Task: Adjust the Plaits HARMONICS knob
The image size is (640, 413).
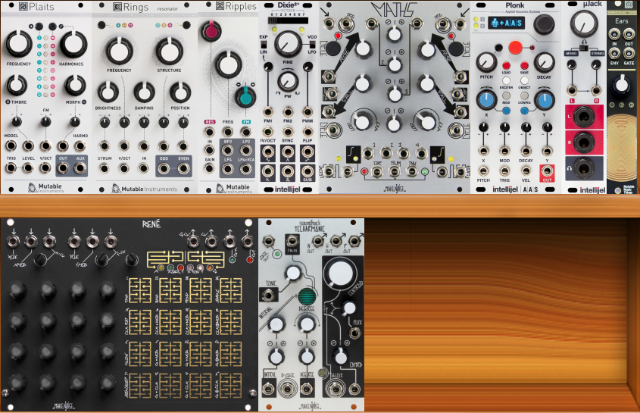Action: click(x=73, y=44)
